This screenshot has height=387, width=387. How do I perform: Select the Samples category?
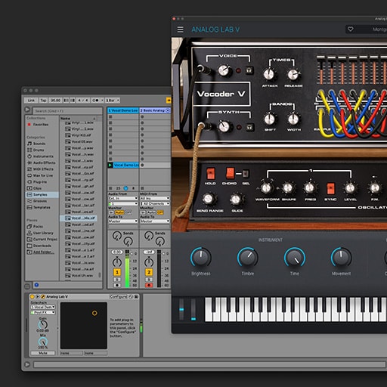42,194
